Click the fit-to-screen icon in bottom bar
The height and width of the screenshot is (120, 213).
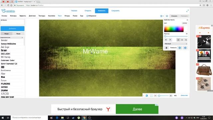[151, 96]
